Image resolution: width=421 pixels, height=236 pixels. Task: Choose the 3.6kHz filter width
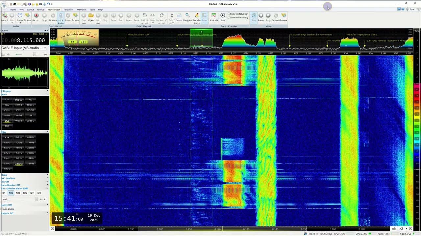19,164
